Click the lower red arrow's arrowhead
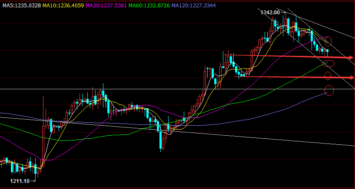Viewport: 355px width, 189px height. (350, 78)
